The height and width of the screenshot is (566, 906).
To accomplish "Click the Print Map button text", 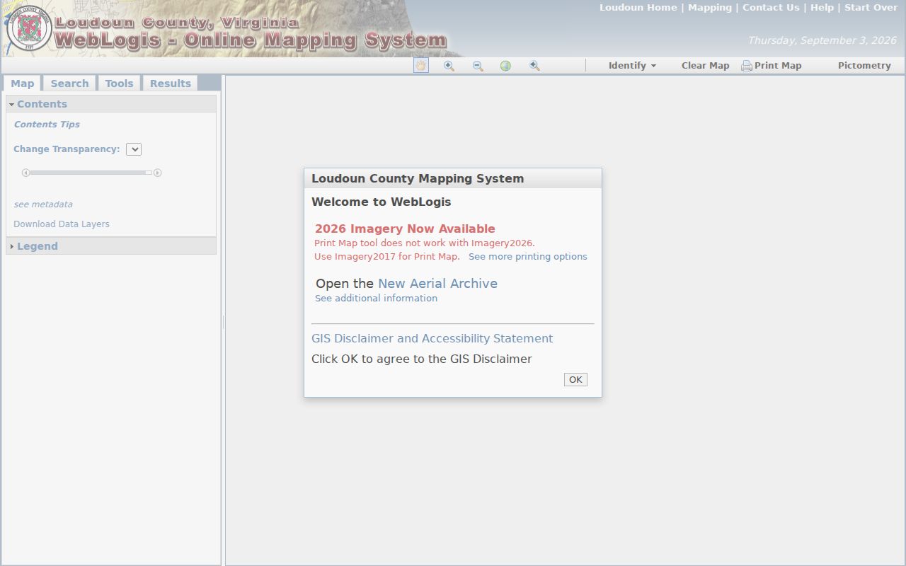I will tap(778, 65).
